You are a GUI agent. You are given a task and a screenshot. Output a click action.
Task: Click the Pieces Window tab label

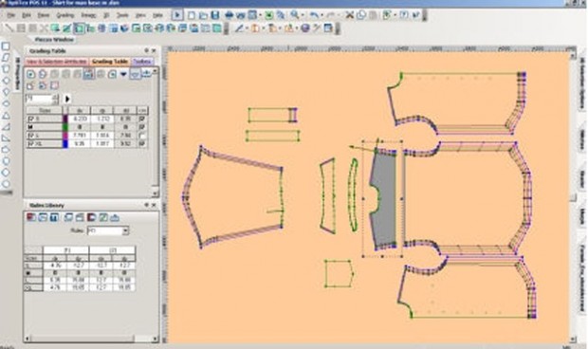click(54, 40)
